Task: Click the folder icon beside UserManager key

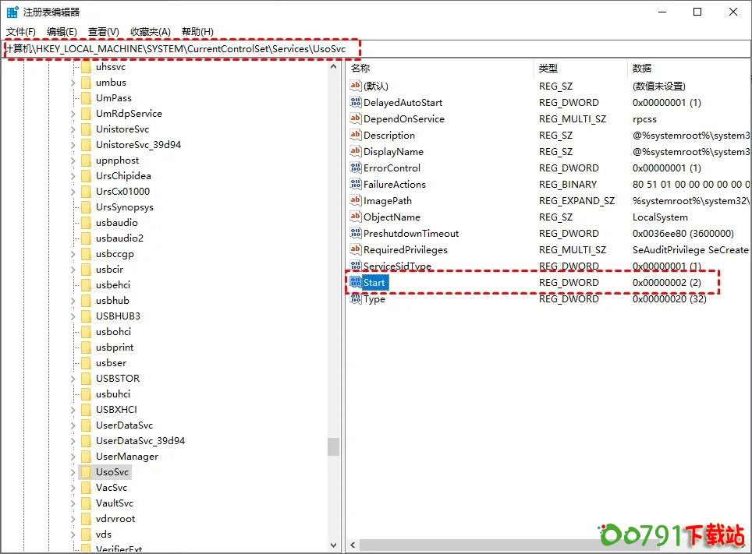Action: coord(87,457)
